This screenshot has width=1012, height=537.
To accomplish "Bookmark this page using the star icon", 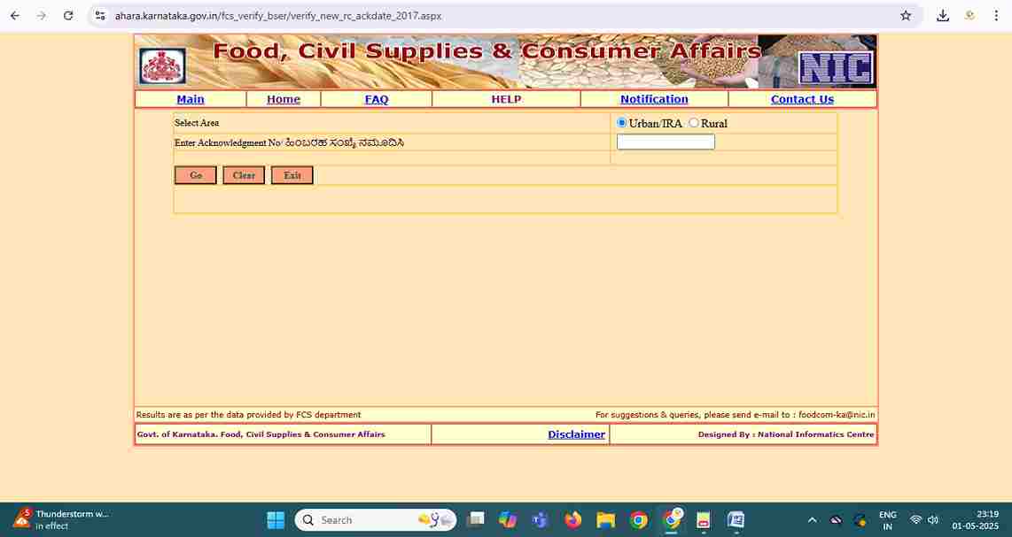I will tap(905, 15).
